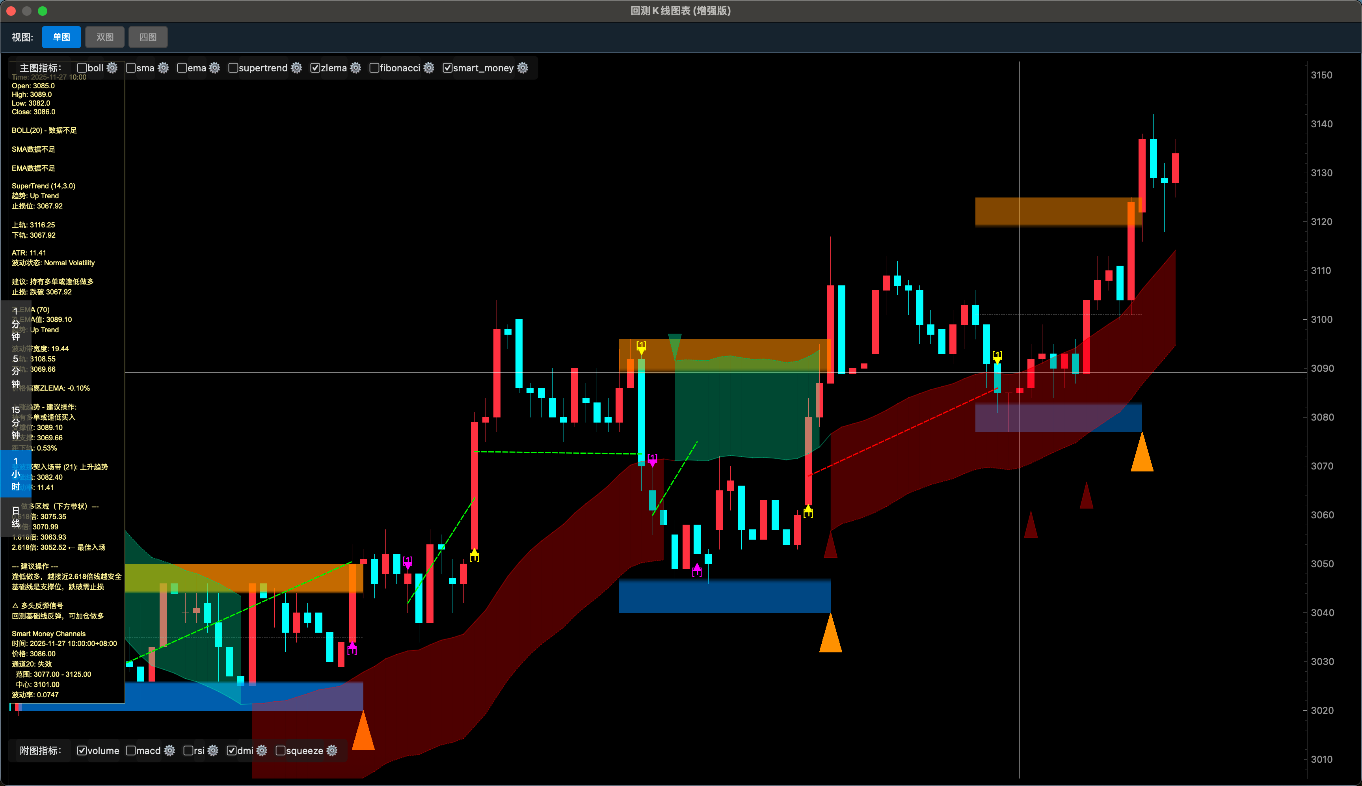The image size is (1362, 786).
Task: Open sma settings gear icon
Action: click(163, 68)
